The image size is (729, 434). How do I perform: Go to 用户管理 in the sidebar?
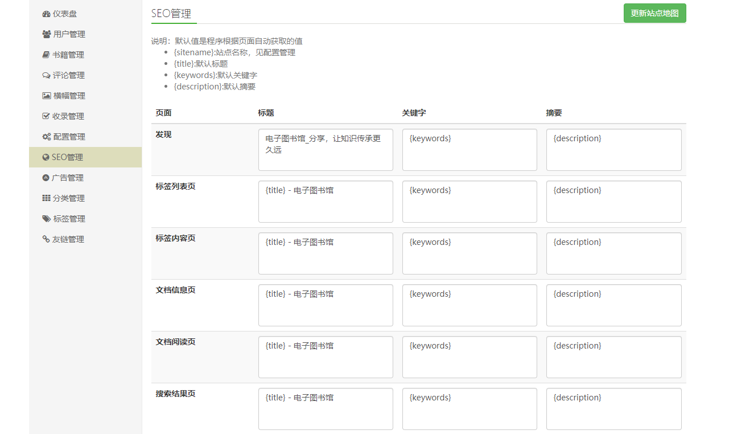tap(85, 34)
